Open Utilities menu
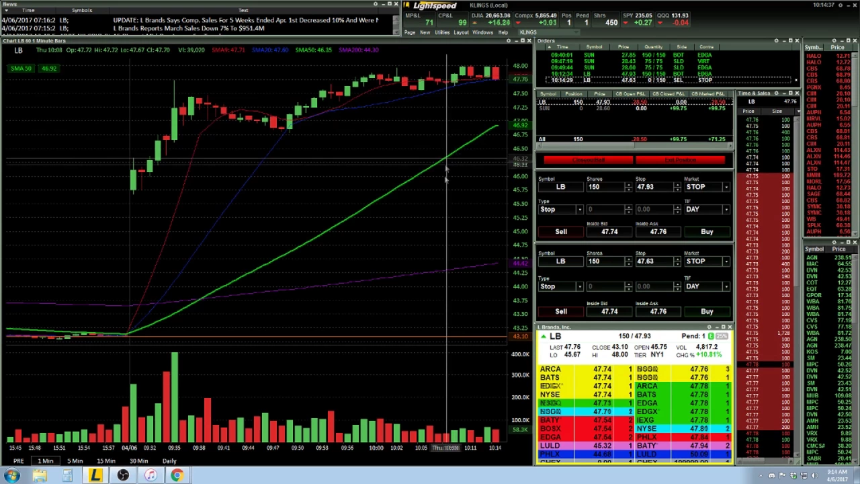This screenshot has height=484, width=860. [x=442, y=32]
